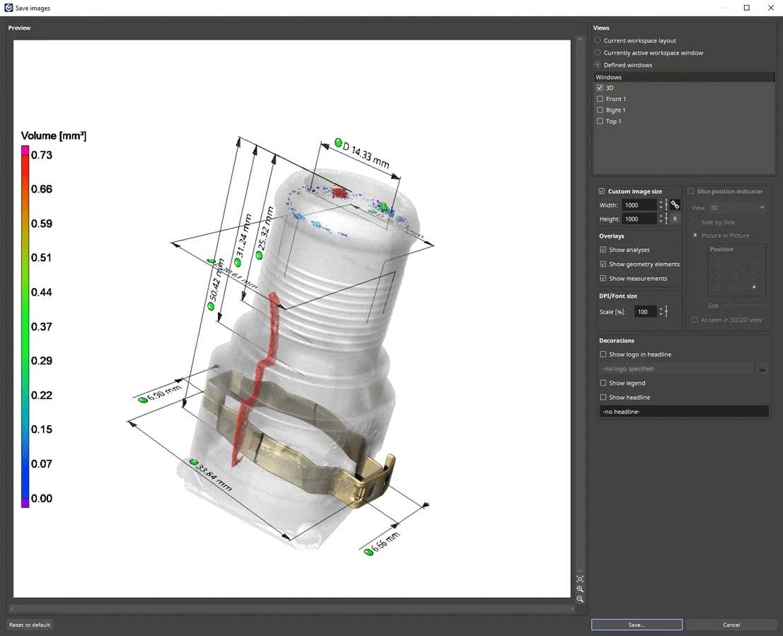This screenshot has width=783, height=636.
Task: Click the preview horizontal scrollbar
Action: (x=293, y=608)
